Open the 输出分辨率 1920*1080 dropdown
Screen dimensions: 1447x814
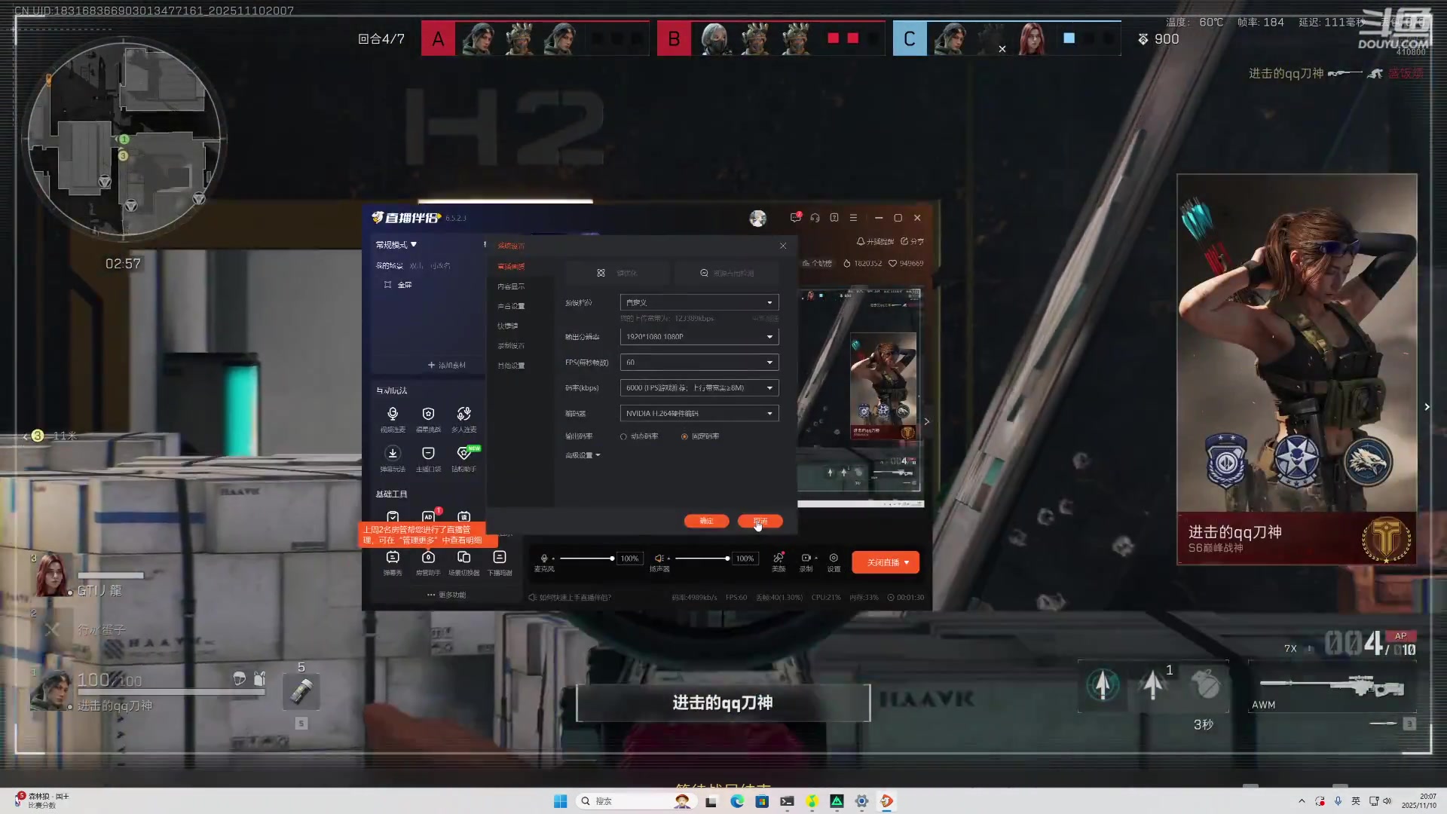tap(699, 337)
